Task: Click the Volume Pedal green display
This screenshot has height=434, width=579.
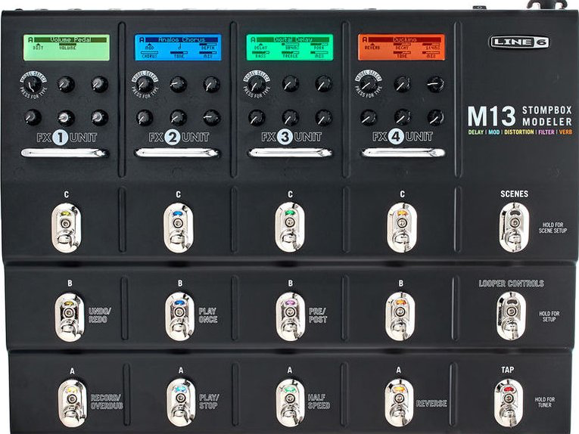Action: click(x=67, y=47)
